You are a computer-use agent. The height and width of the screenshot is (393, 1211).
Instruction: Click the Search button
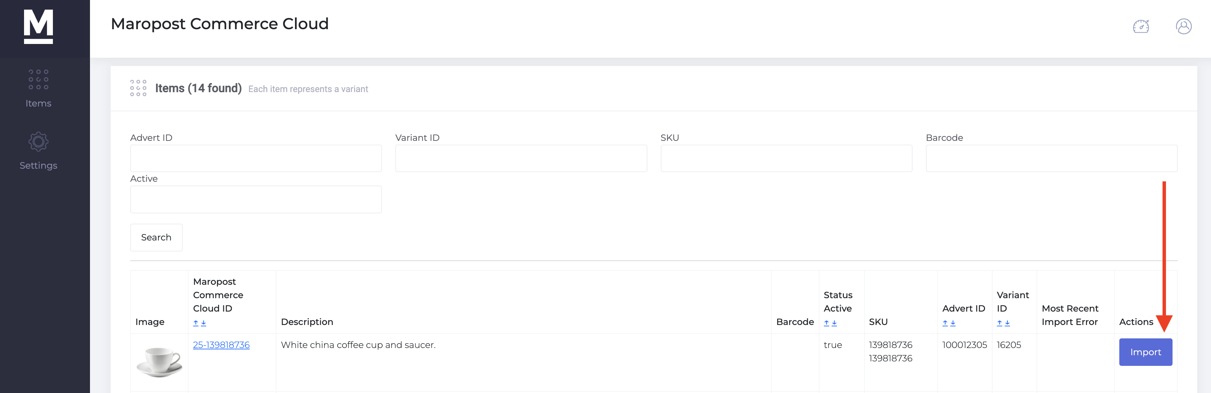click(156, 237)
